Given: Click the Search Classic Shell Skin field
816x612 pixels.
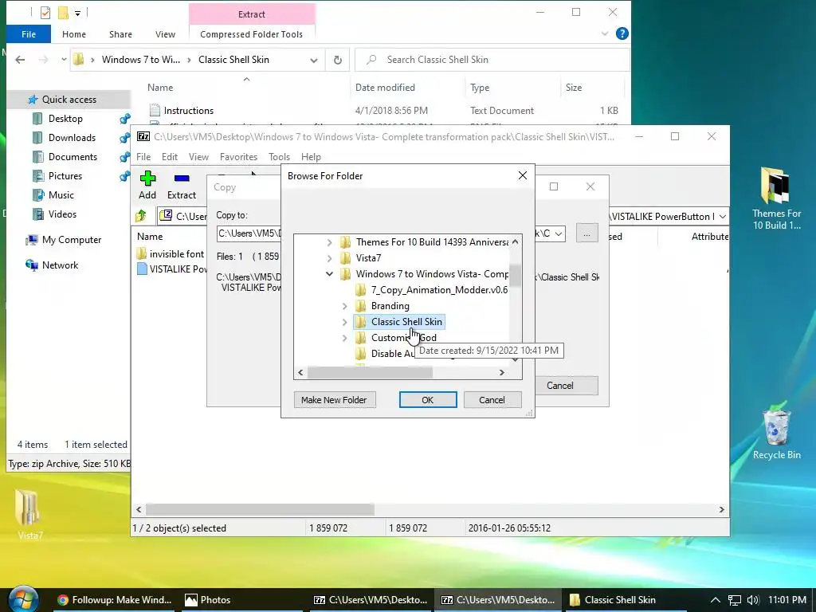Looking at the screenshot, I should [x=492, y=60].
